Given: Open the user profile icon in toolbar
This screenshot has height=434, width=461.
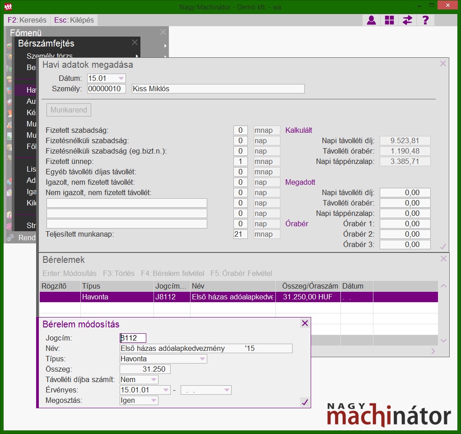Looking at the screenshot, I should [x=371, y=20].
